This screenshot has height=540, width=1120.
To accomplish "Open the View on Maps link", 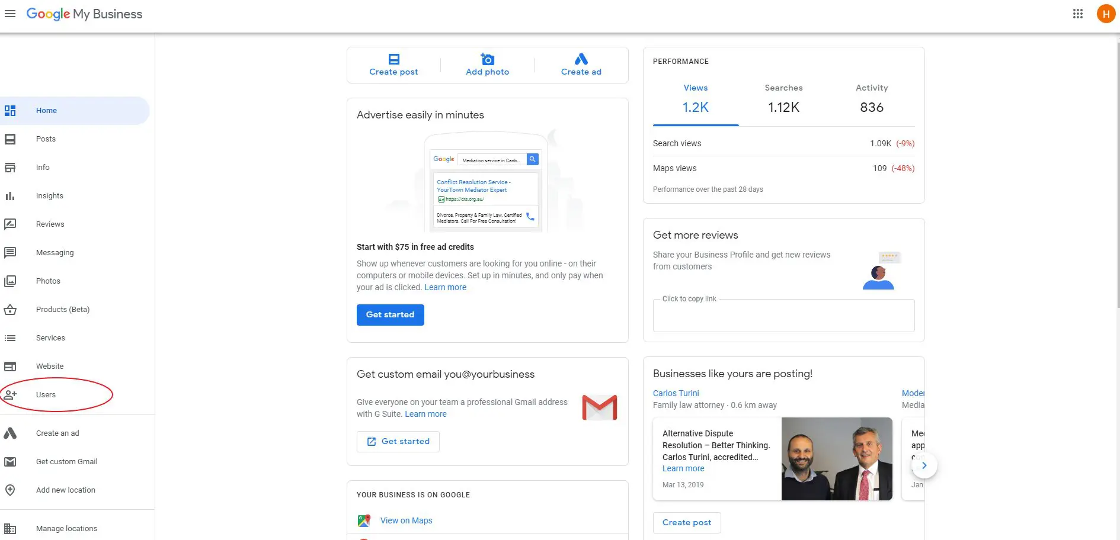I will pos(406,520).
